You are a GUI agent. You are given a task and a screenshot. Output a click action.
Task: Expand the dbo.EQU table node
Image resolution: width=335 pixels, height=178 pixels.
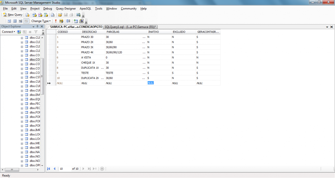[22, 99]
